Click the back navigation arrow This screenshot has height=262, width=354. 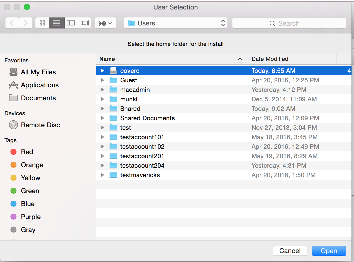(x=12, y=23)
